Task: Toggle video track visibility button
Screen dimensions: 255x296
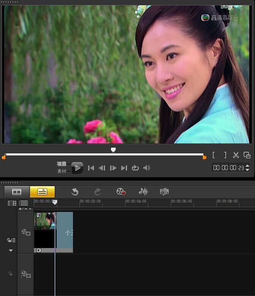Action: tap(26, 232)
